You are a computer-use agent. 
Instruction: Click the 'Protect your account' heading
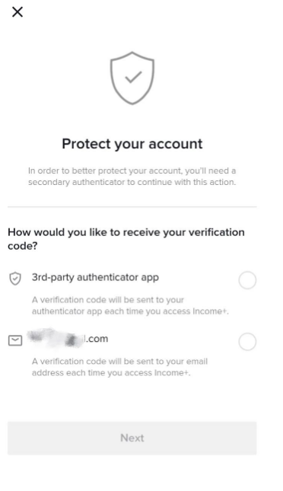pyautogui.click(x=132, y=144)
